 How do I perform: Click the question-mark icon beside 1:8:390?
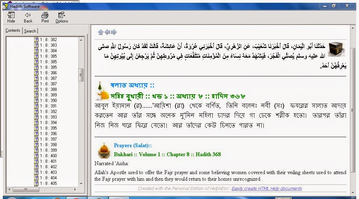[x=36, y=100]
